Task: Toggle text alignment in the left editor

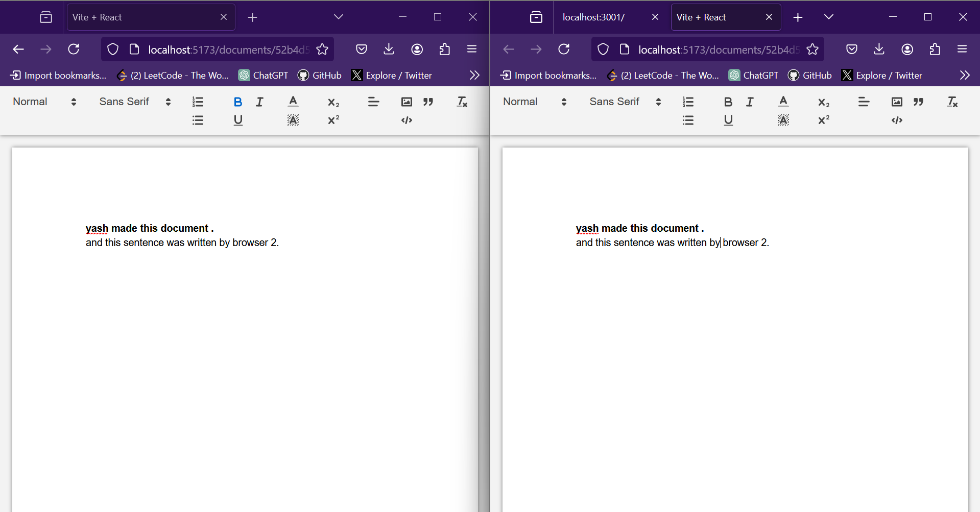Action: [373, 102]
